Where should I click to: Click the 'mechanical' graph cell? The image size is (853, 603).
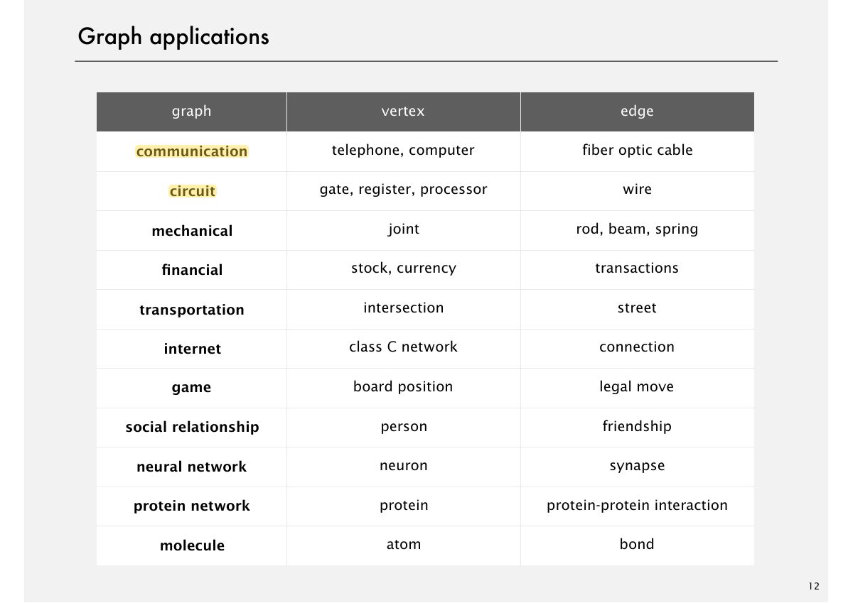coord(192,231)
